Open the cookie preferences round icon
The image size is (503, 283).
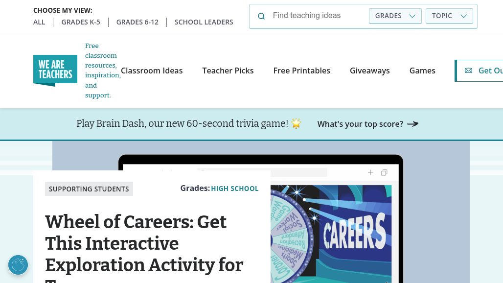point(18,265)
